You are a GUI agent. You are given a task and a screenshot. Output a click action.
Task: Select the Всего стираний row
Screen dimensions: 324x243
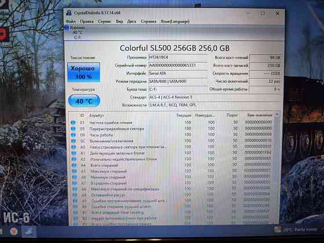click(171, 165)
